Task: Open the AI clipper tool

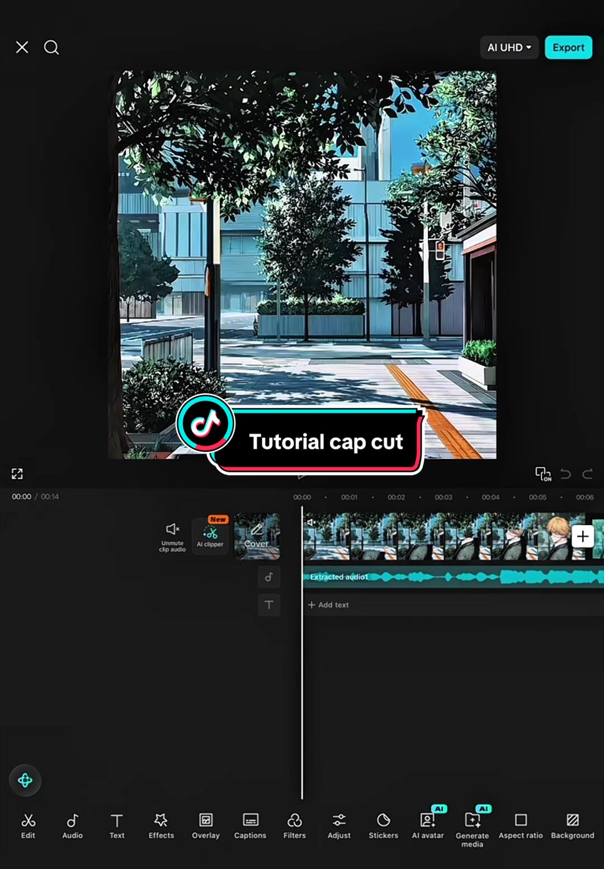Action: point(210,536)
